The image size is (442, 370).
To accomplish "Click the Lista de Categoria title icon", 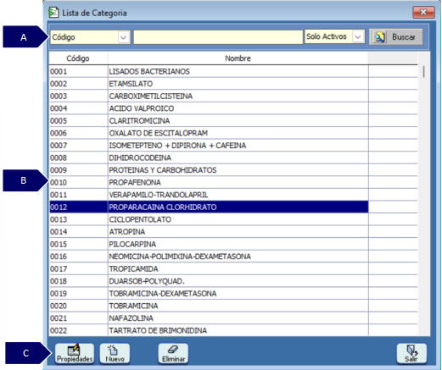I will pyautogui.click(x=53, y=13).
